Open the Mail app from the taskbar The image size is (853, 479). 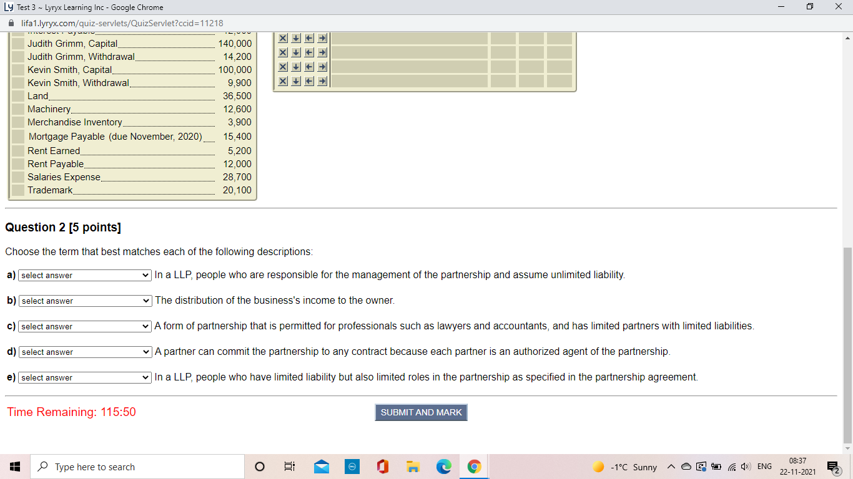coord(321,467)
